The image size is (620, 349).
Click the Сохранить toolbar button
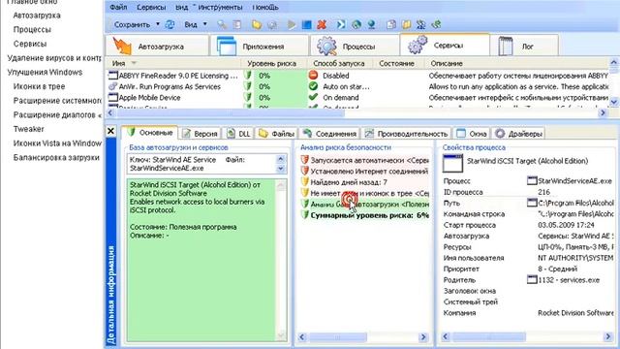point(132,24)
